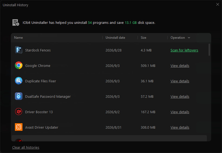Click the Clear all histories link
Image resolution: width=222 pixels, height=153 pixels.
pyautogui.click(x=26, y=148)
